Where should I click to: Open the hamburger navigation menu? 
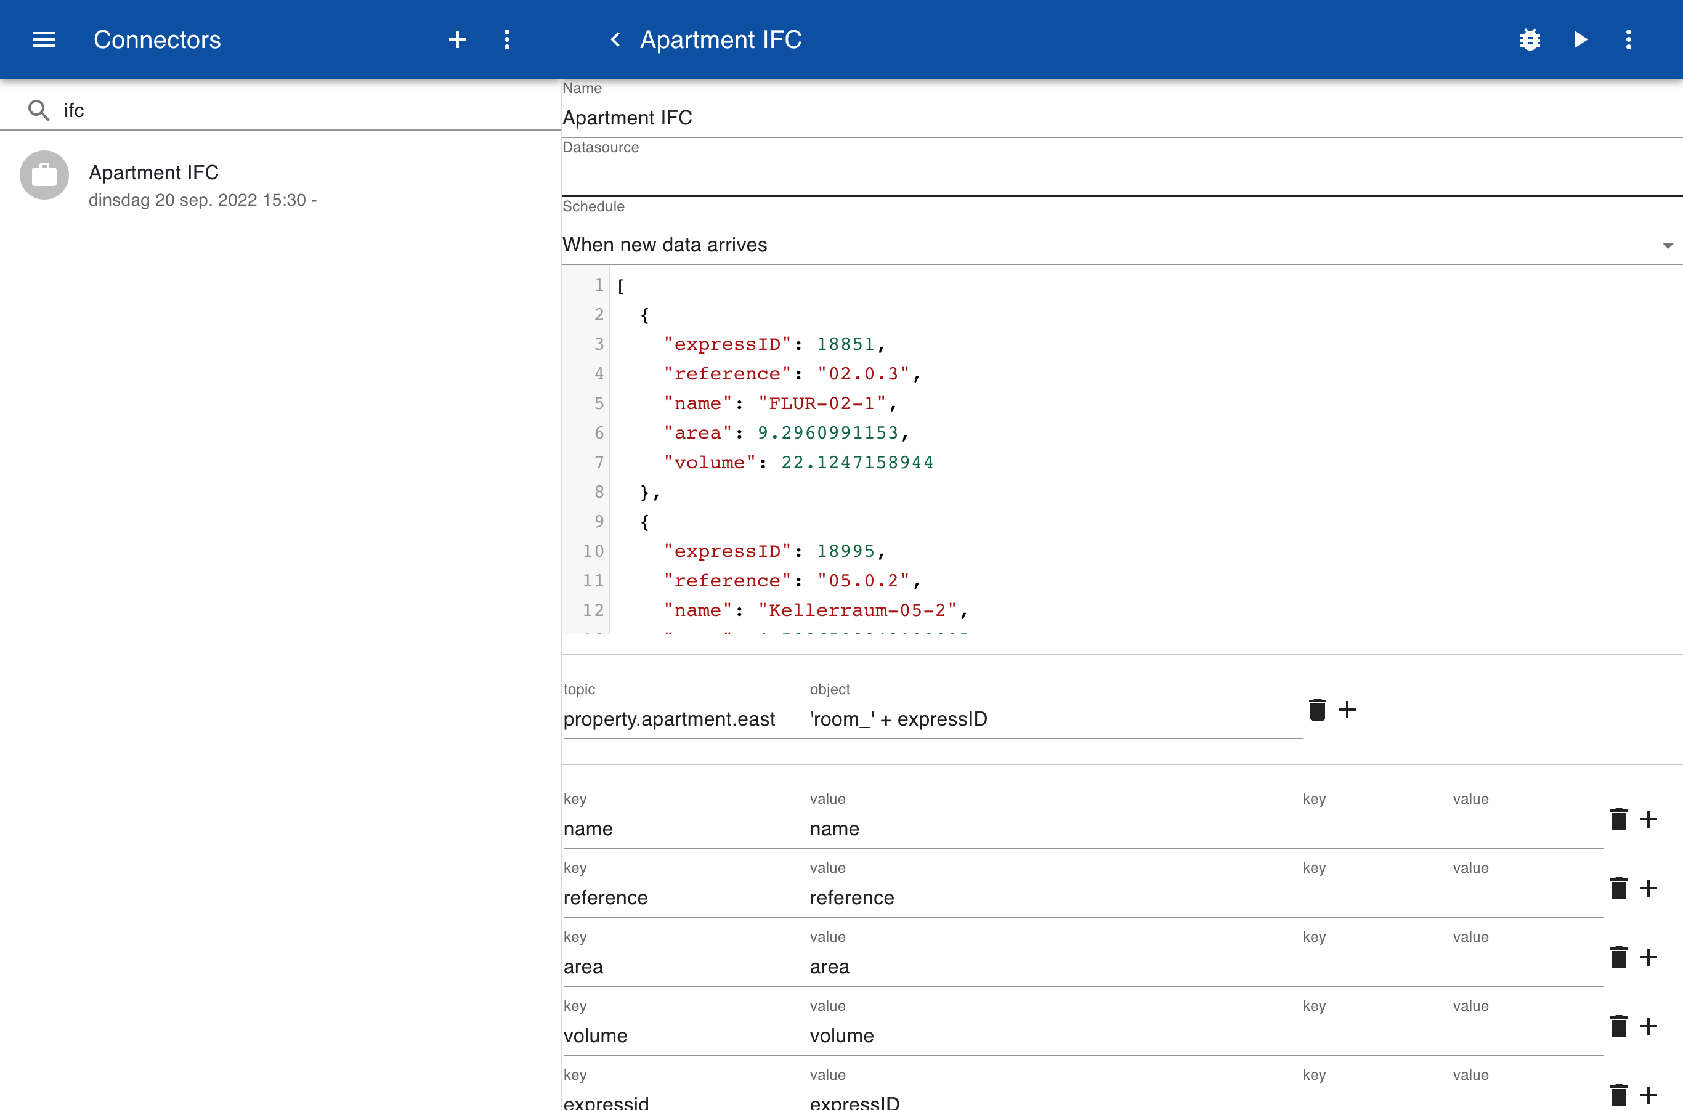(x=44, y=39)
